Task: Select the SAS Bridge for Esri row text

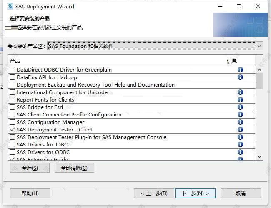Action: [x=40, y=107]
